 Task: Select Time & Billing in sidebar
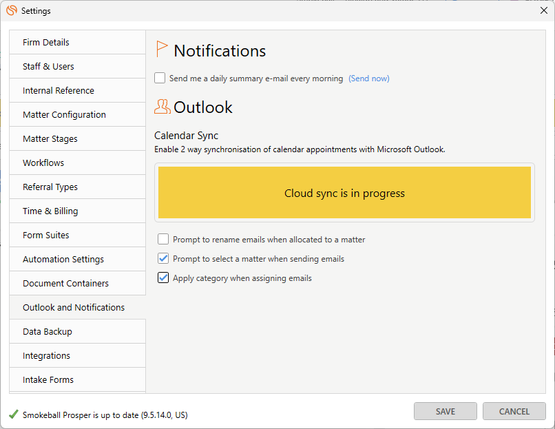tap(78, 211)
